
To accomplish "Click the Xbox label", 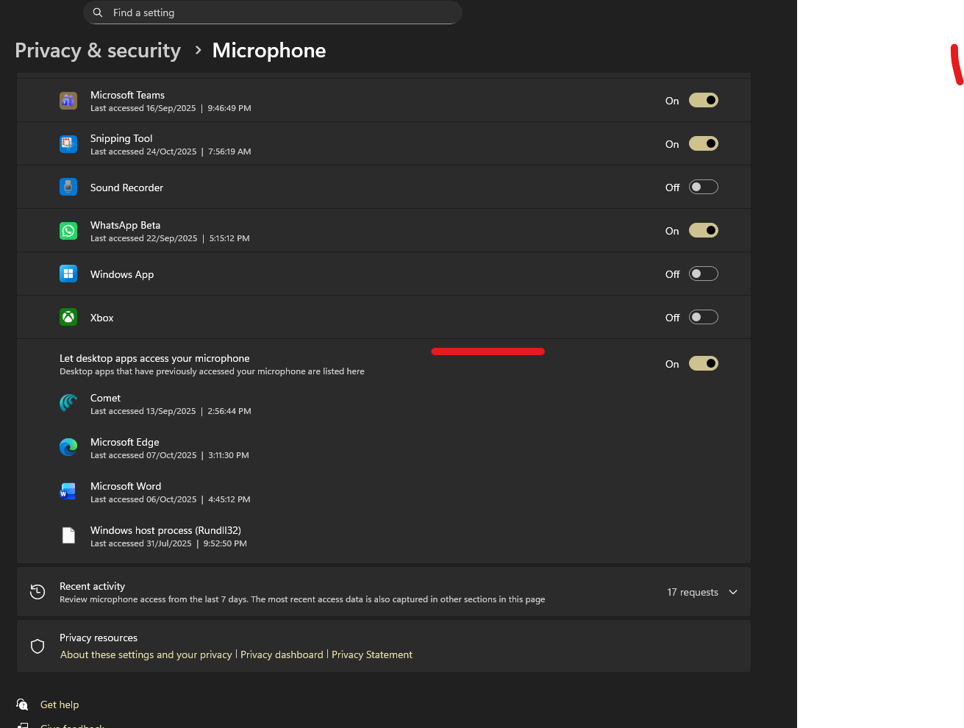I will pos(102,318).
